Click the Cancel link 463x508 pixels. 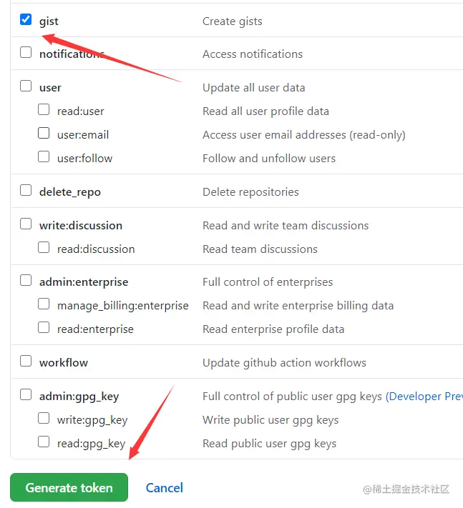coord(164,488)
